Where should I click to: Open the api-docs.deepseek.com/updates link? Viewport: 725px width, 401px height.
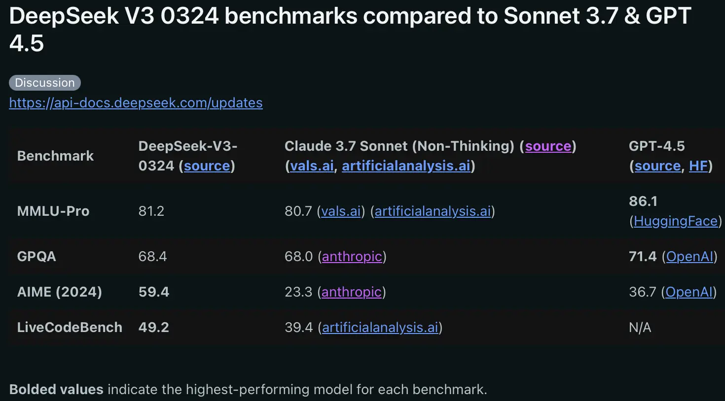click(136, 102)
